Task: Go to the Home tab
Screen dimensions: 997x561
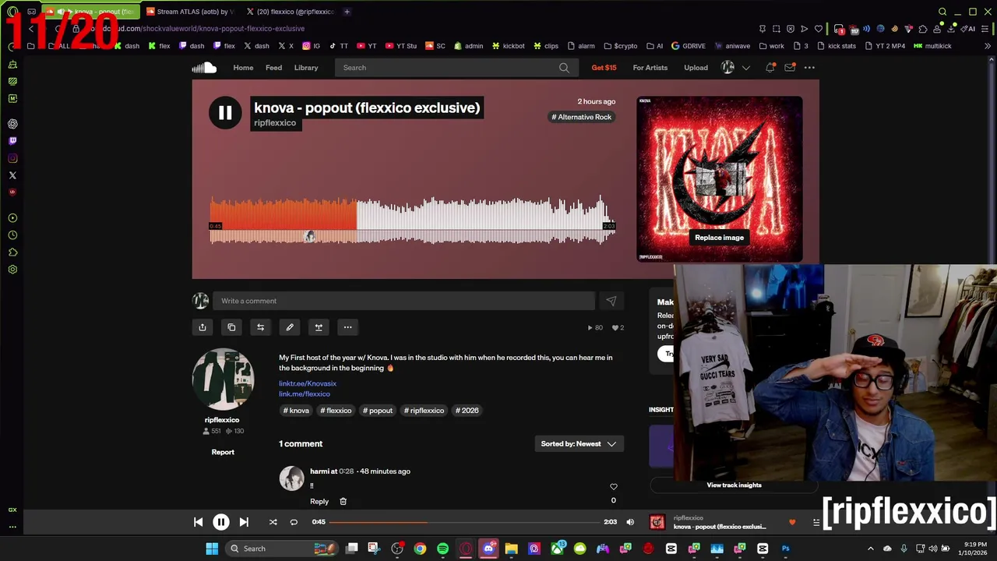Action: pyautogui.click(x=243, y=68)
